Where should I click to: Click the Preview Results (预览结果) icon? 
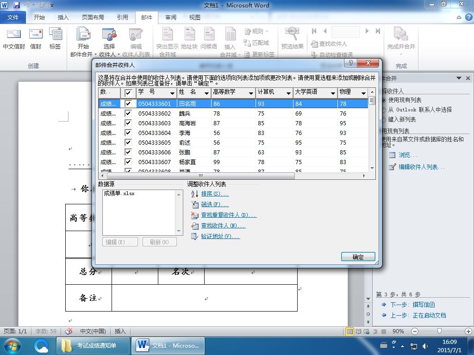[293, 38]
